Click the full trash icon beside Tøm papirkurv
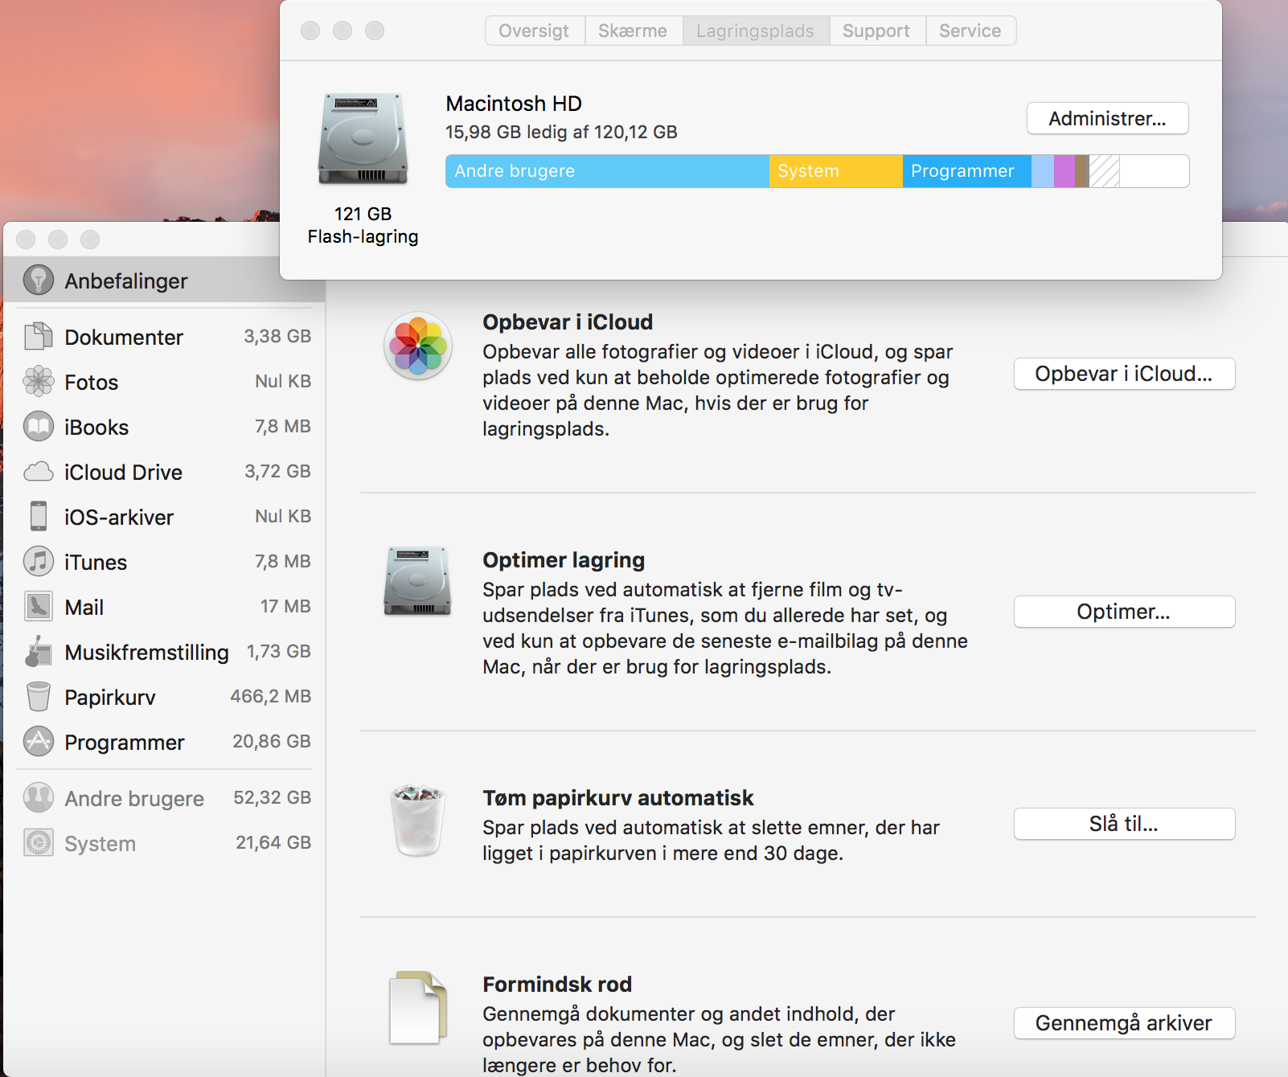 418,821
